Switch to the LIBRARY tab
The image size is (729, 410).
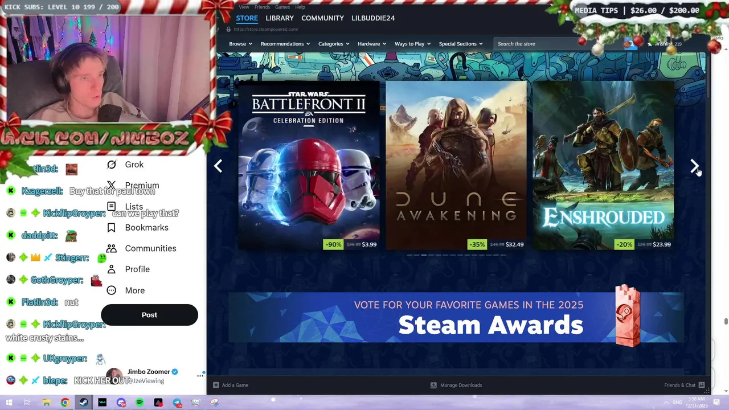pos(280,18)
